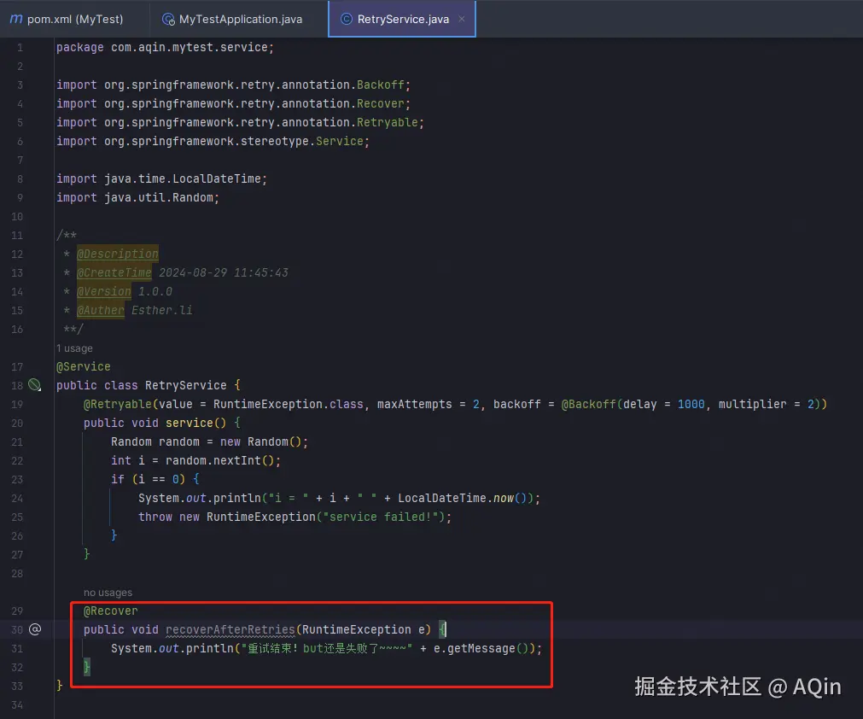The width and height of the screenshot is (863, 719).
Task: Click the @Version javadoc tag
Action: point(104,291)
